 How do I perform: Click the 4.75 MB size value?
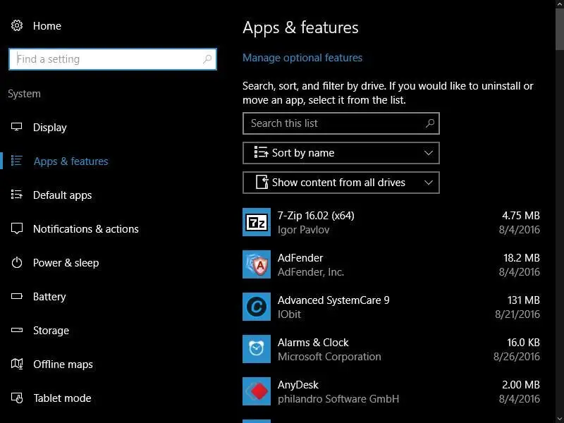tap(520, 216)
